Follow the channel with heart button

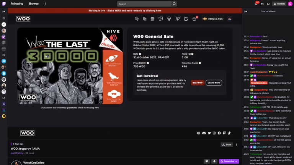tap(207, 161)
